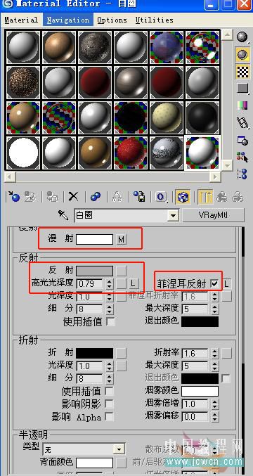Select the flat white sample slot
This screenshot has height=476, width=253.
(x=23, y=153)
